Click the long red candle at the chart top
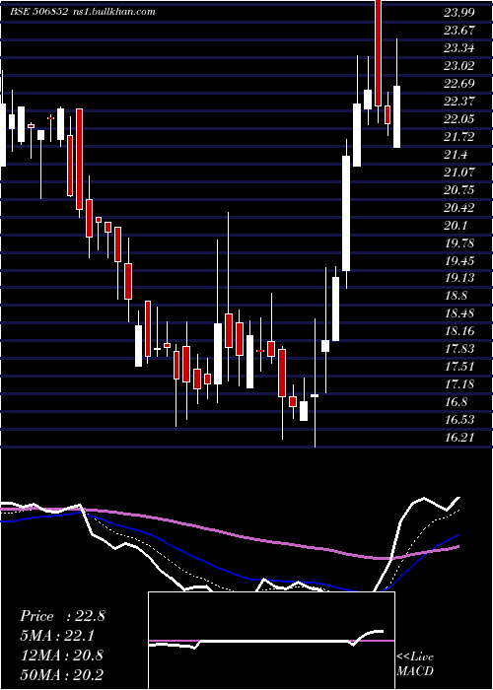The image size is (493, 690). point(378,53)
